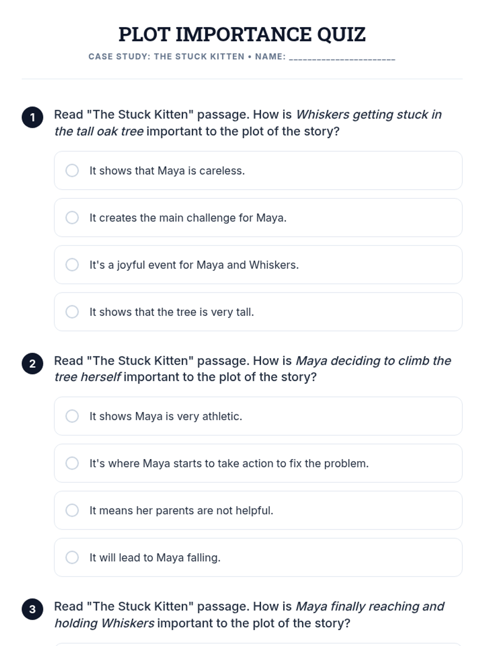Click the "Whiskers getting stuck in" italic phrase
The height and width of the screenshot is (646, 484).
369,115
